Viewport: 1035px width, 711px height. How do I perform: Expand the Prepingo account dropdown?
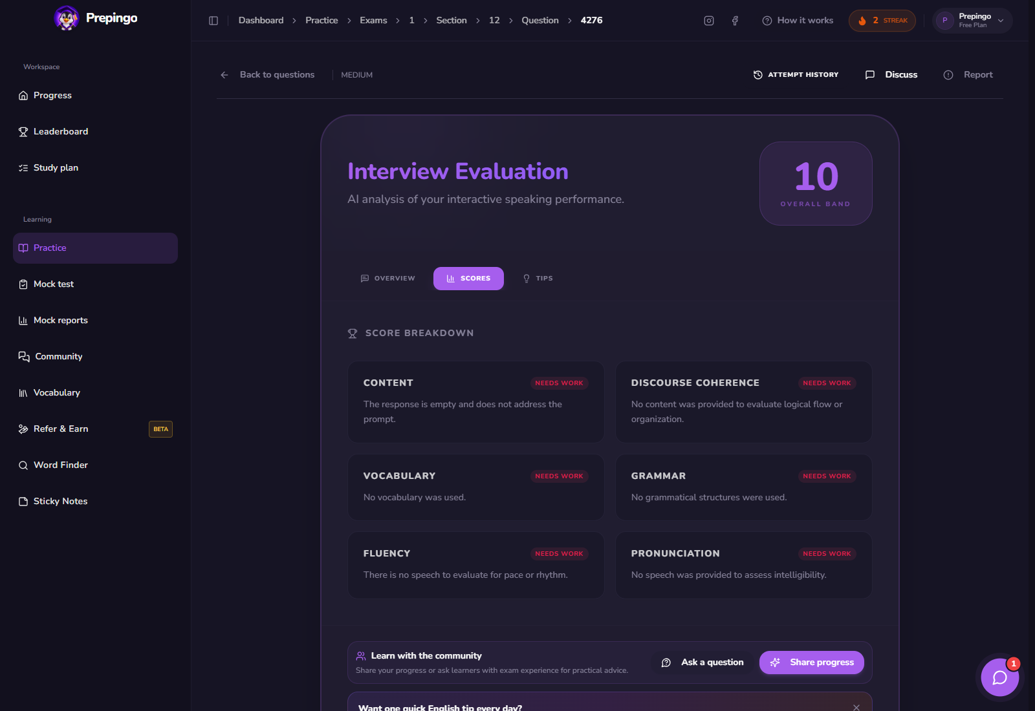point(972,21)
